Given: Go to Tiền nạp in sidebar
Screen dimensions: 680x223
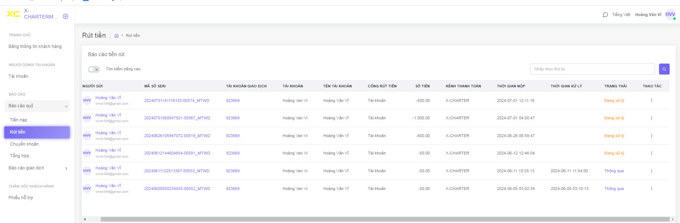Looking at the screenshot, I should click(19, 120).
